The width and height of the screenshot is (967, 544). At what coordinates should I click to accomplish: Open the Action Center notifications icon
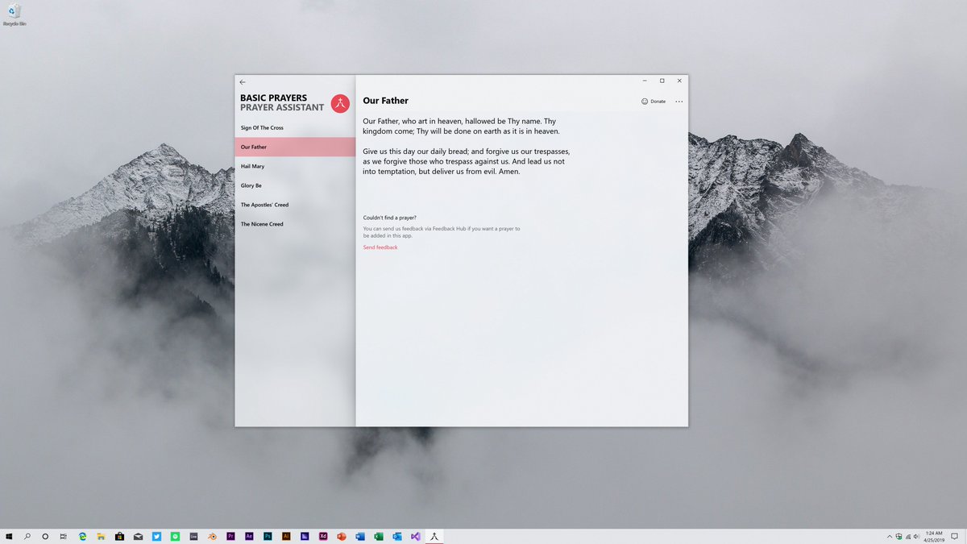[954, 537]
